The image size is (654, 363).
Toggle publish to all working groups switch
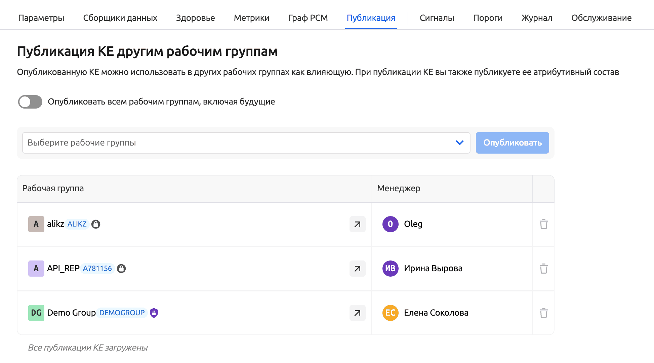pyautogui.click(x=30, y=102)
